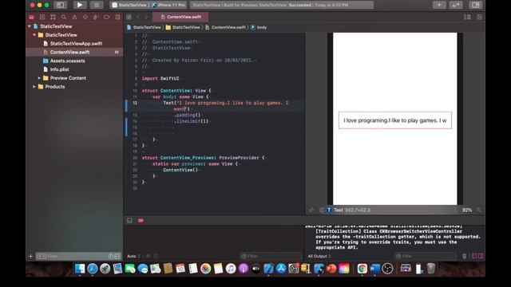511x287 pixels.
Task: Click StaticTextView project in breadcrumb bar
Action: point(144,27)
